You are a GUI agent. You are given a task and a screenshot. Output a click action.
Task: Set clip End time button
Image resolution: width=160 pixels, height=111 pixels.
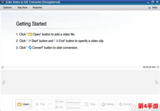59,107
